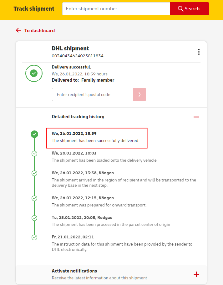Expand Activate notifications with plus icon
Screen dimensions: 223x285
coord(196,274)
